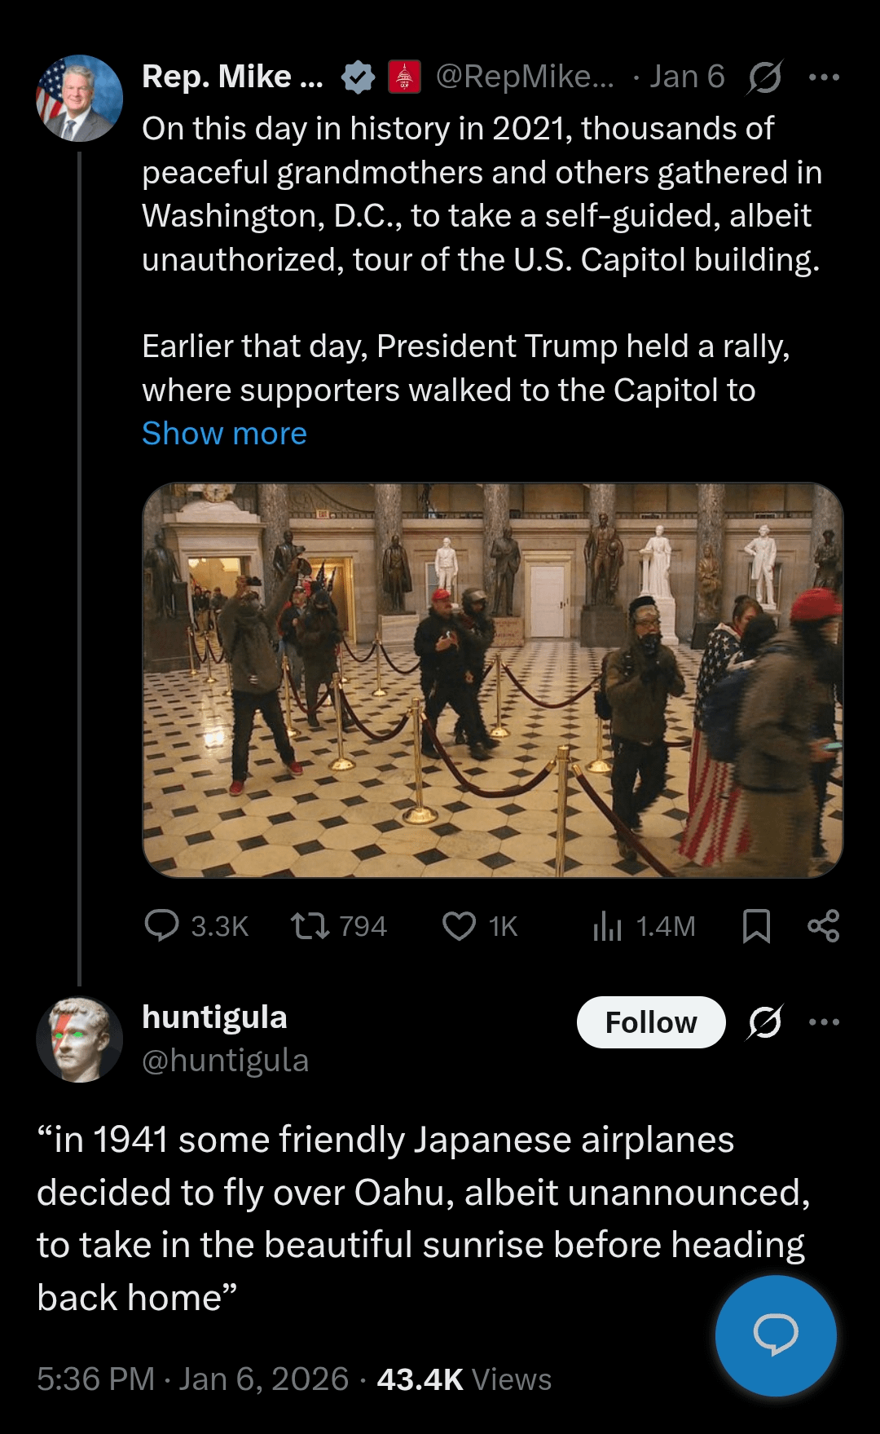The height and width of the screenshot is (1434, 880).
Task: Follow the huntigula account
Action: [x=650, y=1022]
